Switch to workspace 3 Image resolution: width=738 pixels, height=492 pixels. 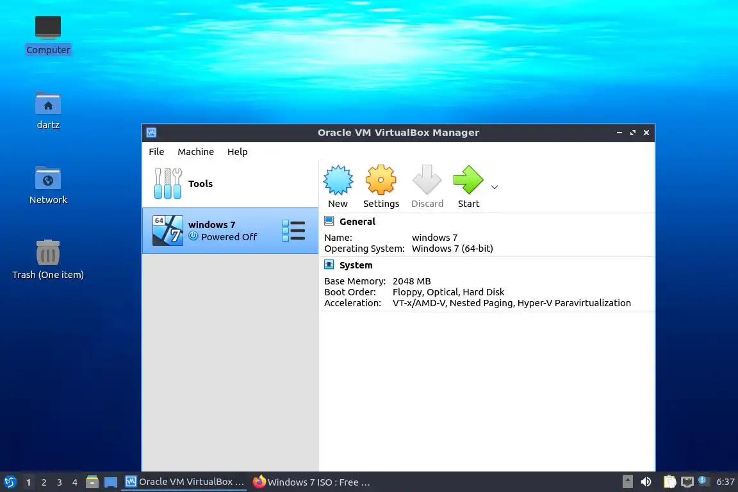(60, 482)
